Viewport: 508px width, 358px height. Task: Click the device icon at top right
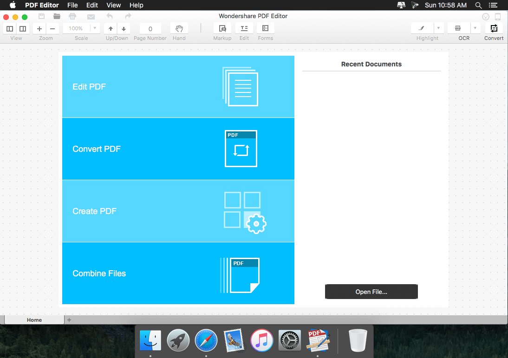(498, 17)
